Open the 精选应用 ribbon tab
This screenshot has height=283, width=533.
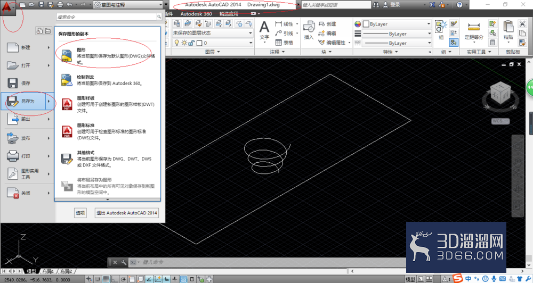point(229,14)
